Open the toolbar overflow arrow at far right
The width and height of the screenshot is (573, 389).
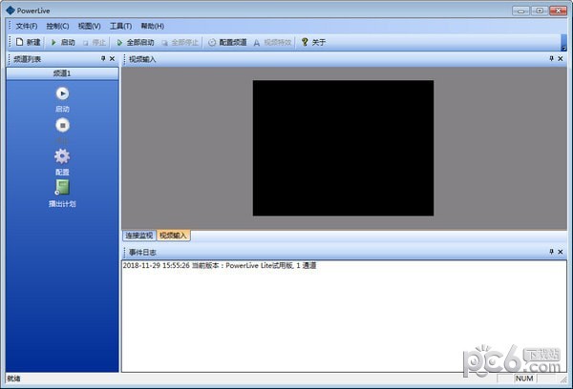(564, 45)
